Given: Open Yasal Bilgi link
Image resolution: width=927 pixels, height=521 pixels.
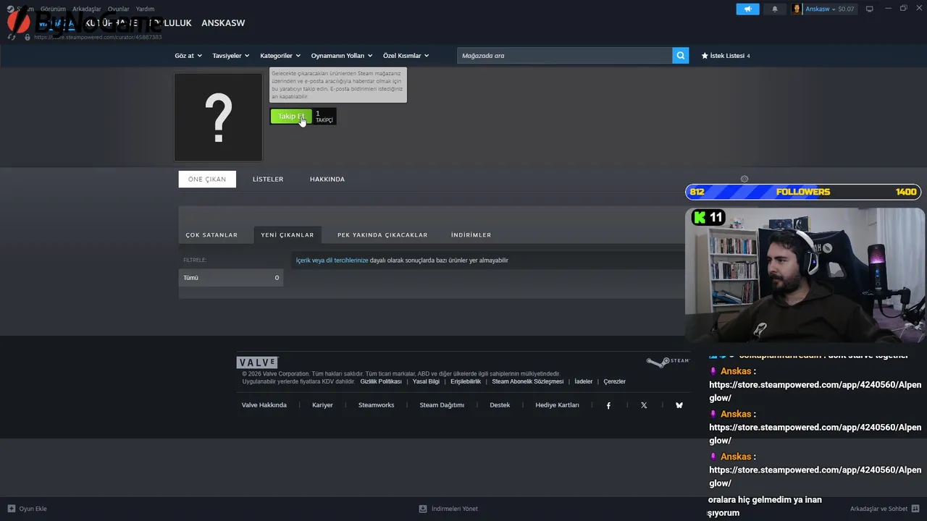Looking at the screenshot, I should (x=426, y=381).
